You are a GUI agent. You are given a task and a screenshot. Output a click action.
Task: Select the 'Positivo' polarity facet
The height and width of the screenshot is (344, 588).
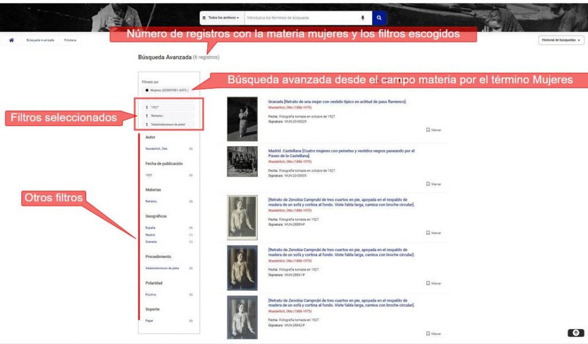click(151, 295)
